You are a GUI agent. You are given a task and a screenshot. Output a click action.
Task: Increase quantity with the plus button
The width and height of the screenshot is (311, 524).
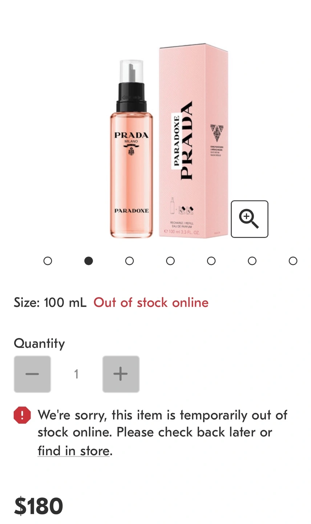[121, 374]
